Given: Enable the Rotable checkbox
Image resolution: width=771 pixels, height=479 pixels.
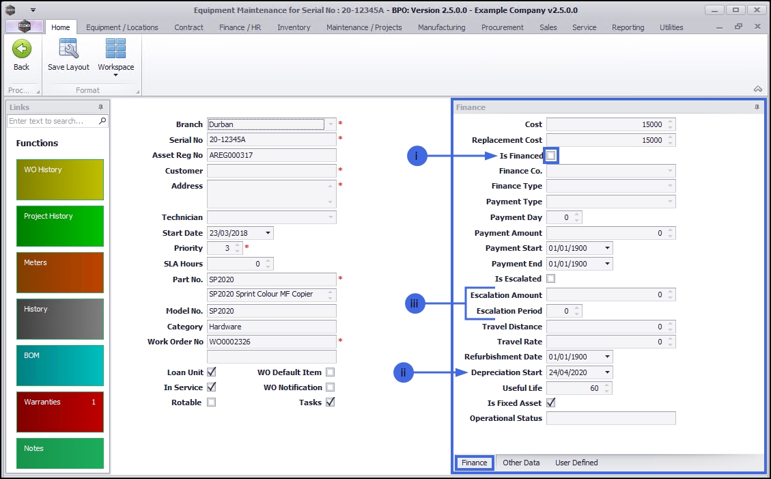Looking at the screenshot, I should pyautogui.click(x=212, y=402).
